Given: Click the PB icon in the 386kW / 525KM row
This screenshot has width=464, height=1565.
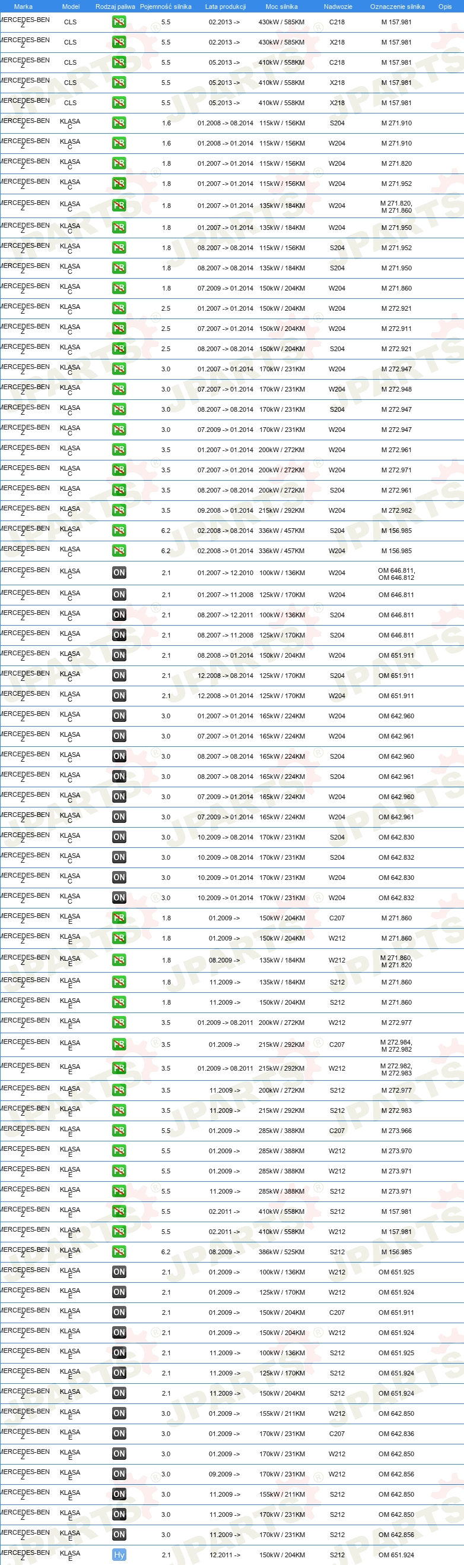Looking at the screenshot, I should (x=119, y=1252).
